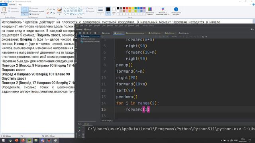Pick the green swatch in Paint palette
Image resolution: width=255 pixels, height=143 pixels.
(135, 8)
